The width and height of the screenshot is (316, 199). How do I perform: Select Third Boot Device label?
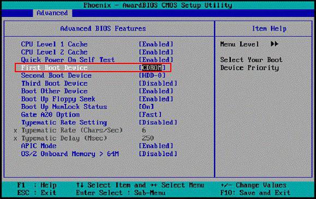[x=54, y=83]
